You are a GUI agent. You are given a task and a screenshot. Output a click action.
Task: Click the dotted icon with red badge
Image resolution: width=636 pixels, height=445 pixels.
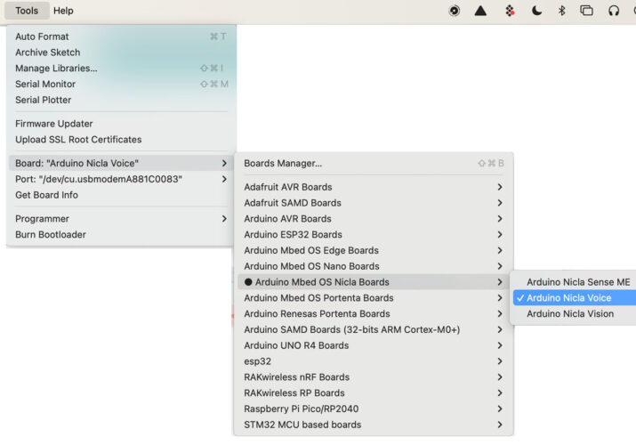[x=509, y=11]
